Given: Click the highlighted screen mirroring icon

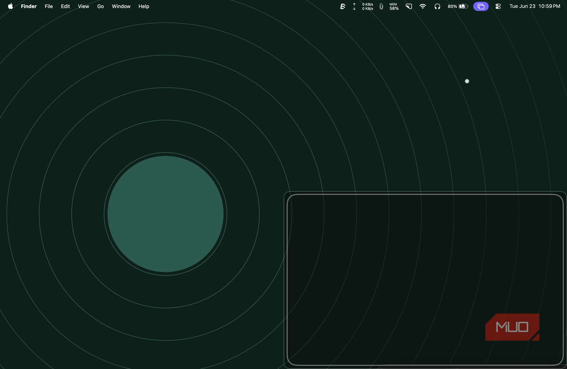Looking at the screenshot, I should (x=481, y=6).
